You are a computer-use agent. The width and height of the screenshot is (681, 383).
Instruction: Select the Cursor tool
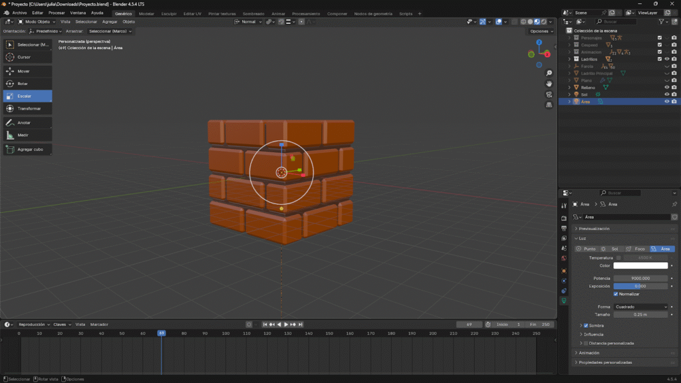(x=27, y=57)
